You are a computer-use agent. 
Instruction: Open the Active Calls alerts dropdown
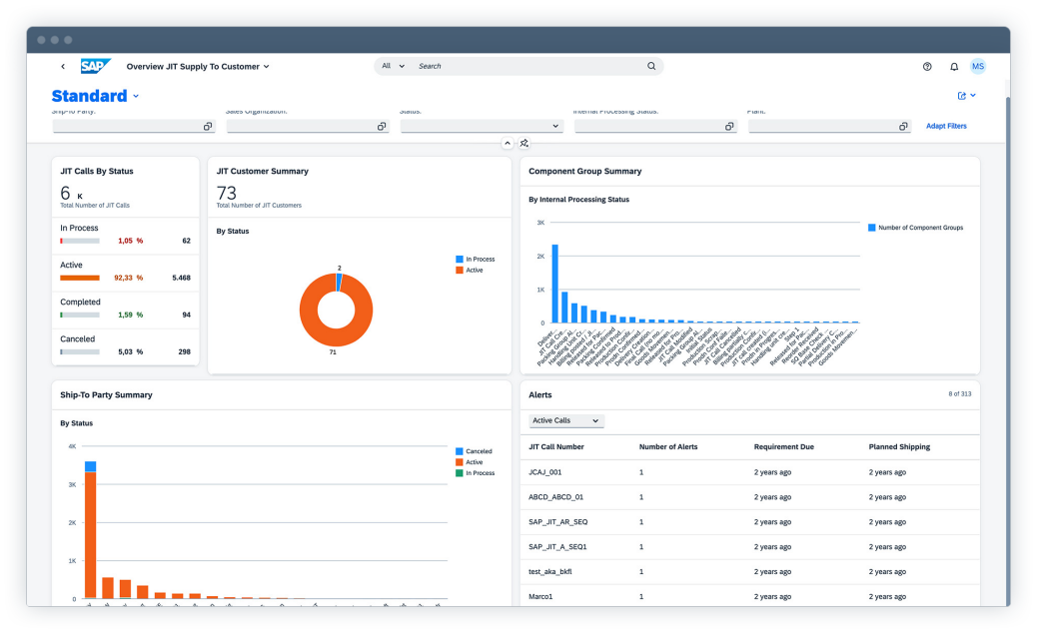pos(566,420)
